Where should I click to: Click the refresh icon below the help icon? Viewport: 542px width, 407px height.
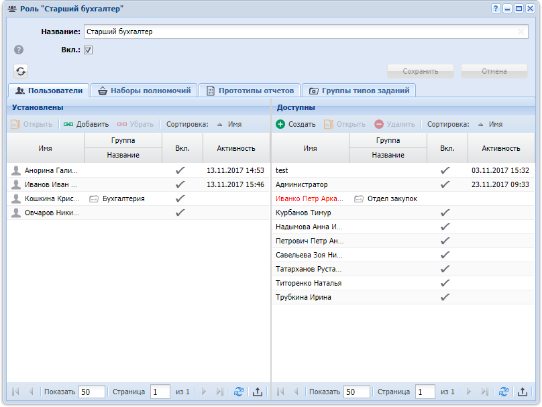(x=21, y=71)
